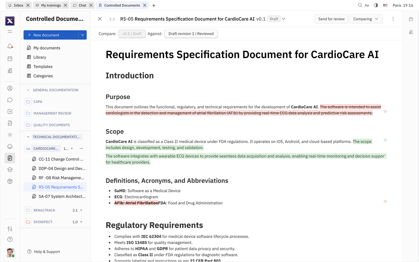Open notifications bell in left rail

[x=10, y=46]
